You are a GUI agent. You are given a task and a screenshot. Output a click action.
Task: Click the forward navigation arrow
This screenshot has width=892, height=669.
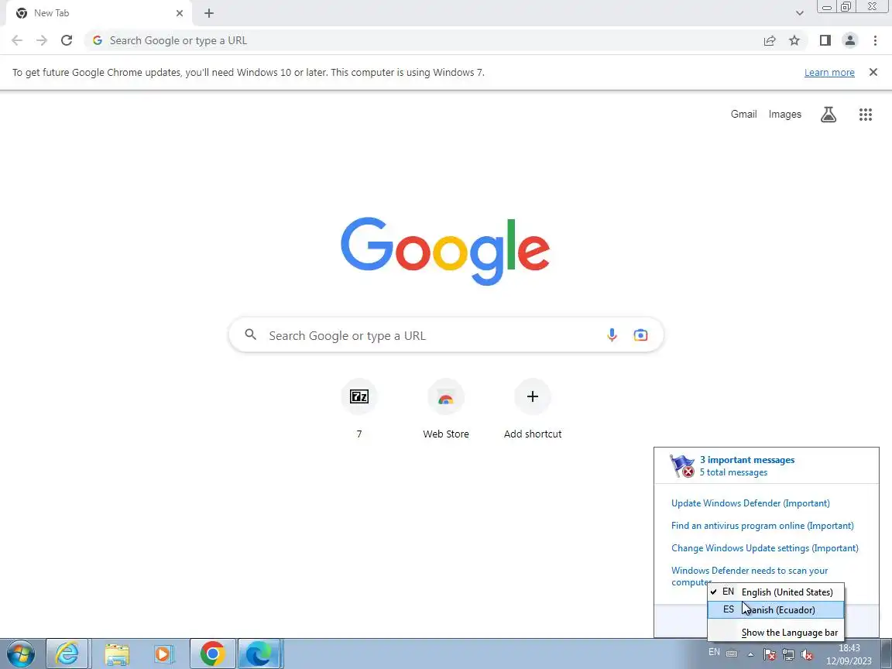pyautogui.click(x=42, y=40)
